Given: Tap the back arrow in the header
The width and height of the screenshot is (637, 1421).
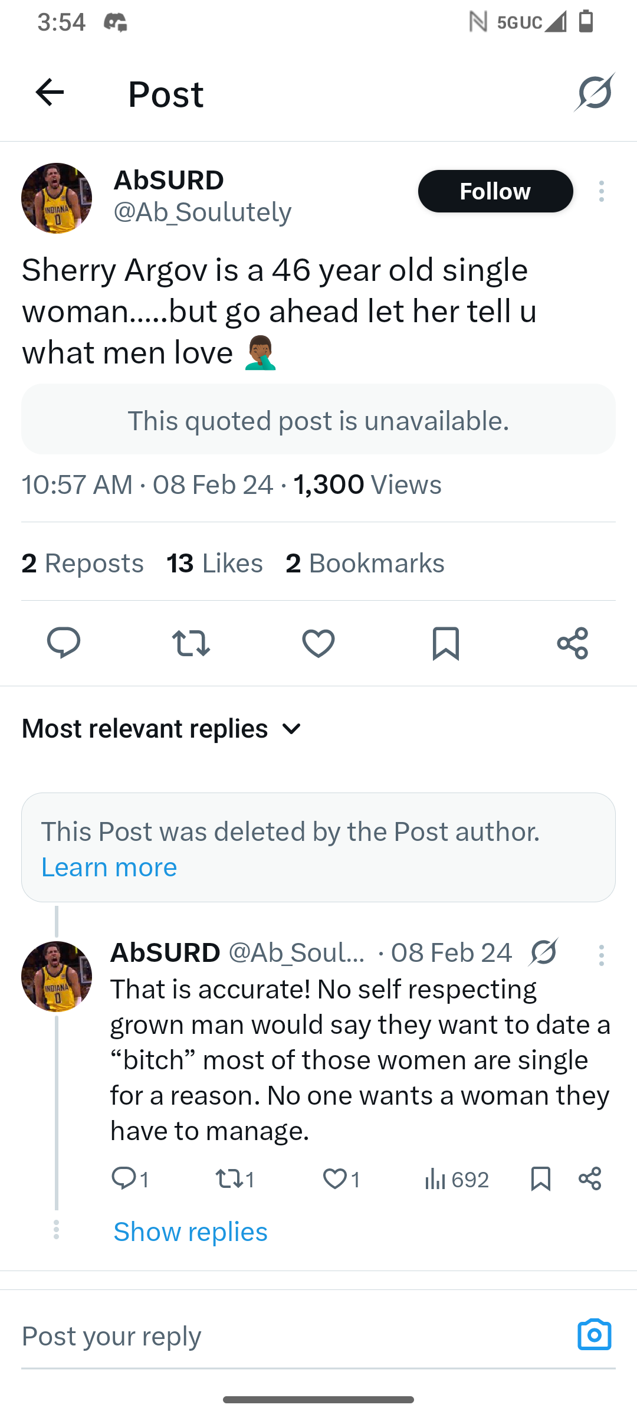Looking at the screenshot, I should tap(50, 92).
